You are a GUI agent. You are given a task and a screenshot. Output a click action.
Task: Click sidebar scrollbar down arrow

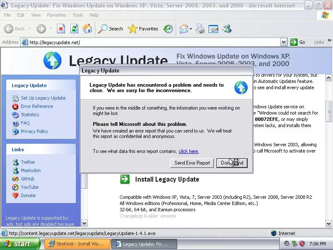point(84,223)
